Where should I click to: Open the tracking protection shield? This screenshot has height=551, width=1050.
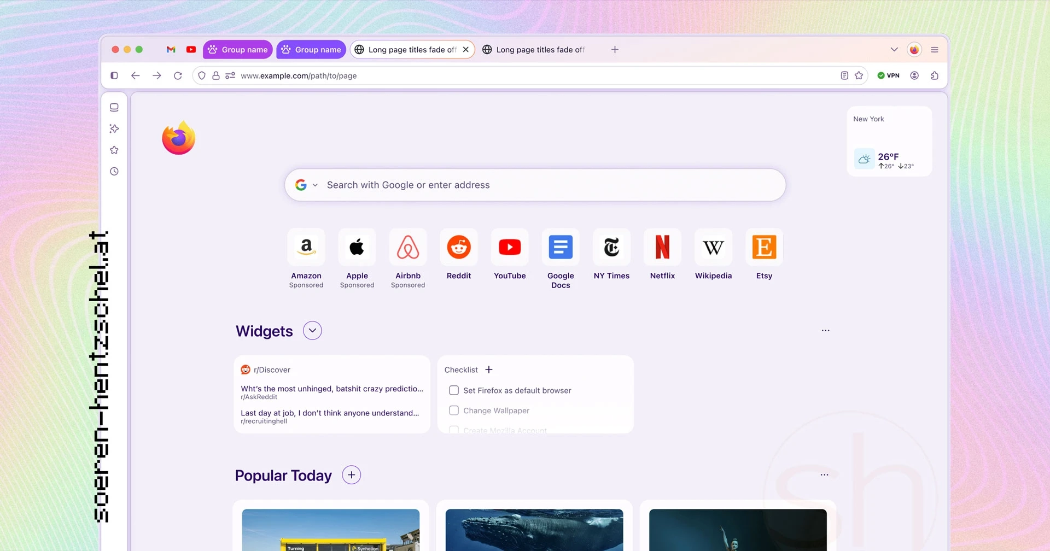[x=202, y=75]
